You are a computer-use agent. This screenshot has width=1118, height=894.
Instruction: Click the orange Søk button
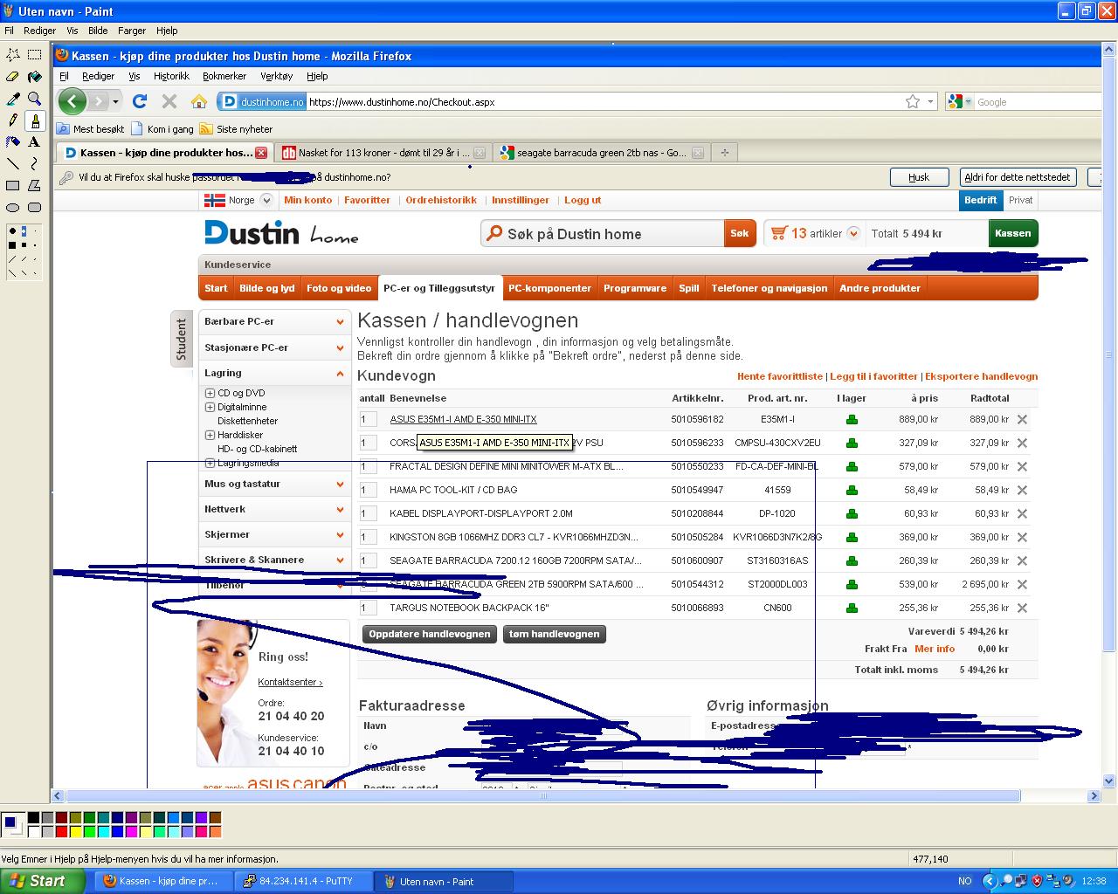740,233
